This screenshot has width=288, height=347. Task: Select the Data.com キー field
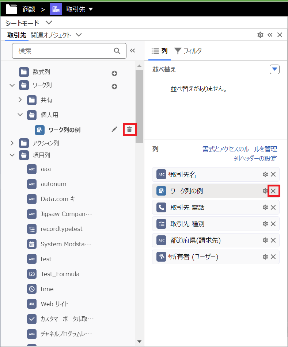point(60,199)
